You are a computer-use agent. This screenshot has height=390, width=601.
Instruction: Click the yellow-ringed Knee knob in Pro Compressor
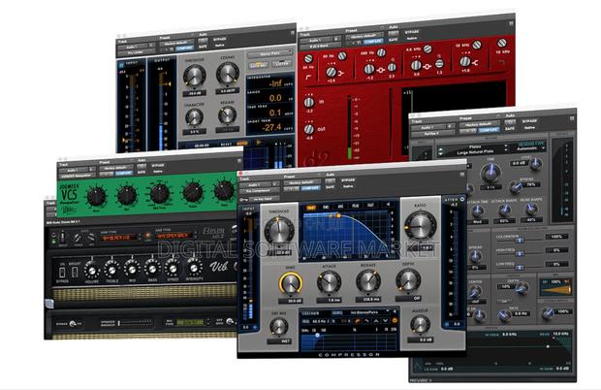pos(291,283)
